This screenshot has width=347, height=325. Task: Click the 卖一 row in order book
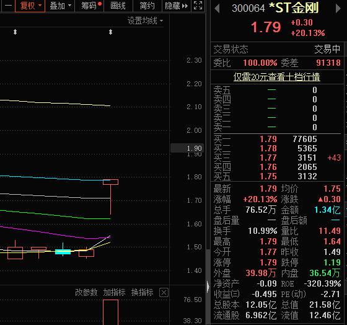click(276, 127)
